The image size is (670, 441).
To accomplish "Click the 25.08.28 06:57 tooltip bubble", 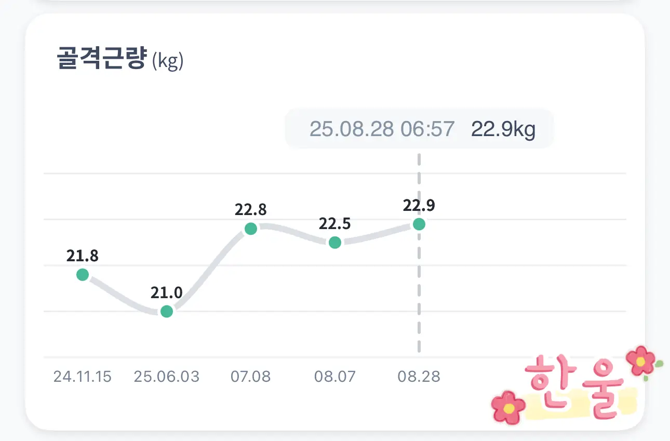I will pyautogui.click(x=419, y=129).
